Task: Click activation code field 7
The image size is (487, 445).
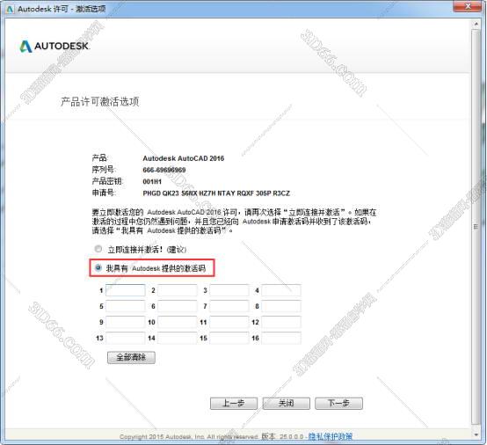Action: (x=229, y=306)
